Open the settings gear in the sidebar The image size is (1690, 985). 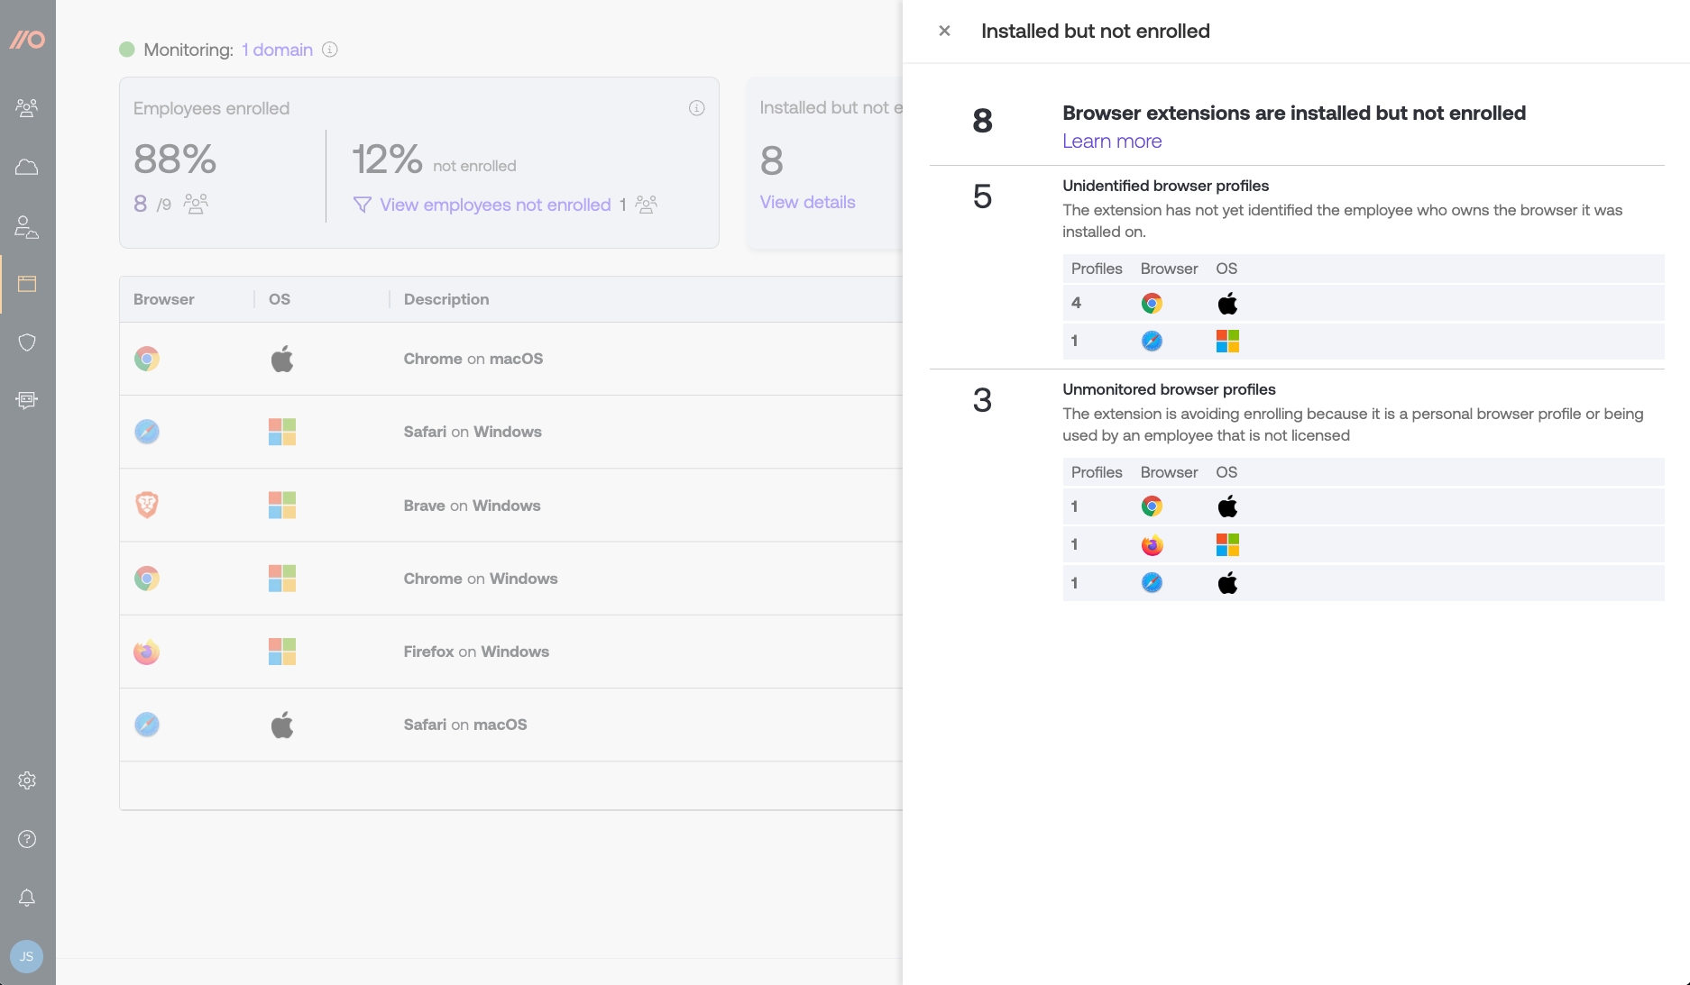pos(27,781)
